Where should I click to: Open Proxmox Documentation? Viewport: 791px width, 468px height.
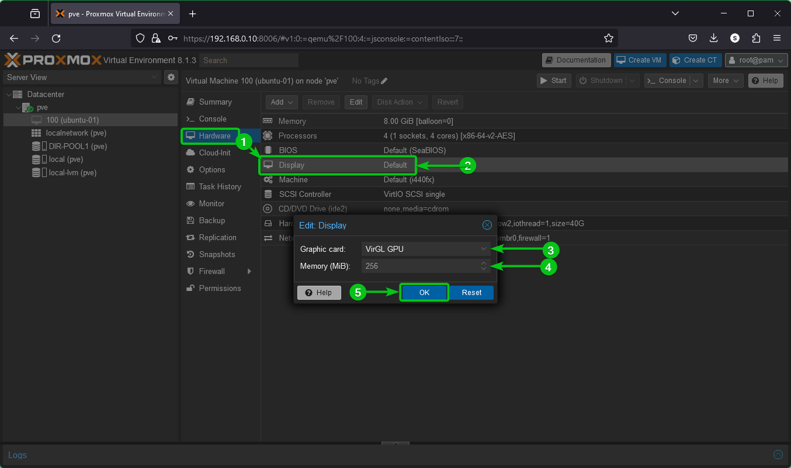click(577, 60)
